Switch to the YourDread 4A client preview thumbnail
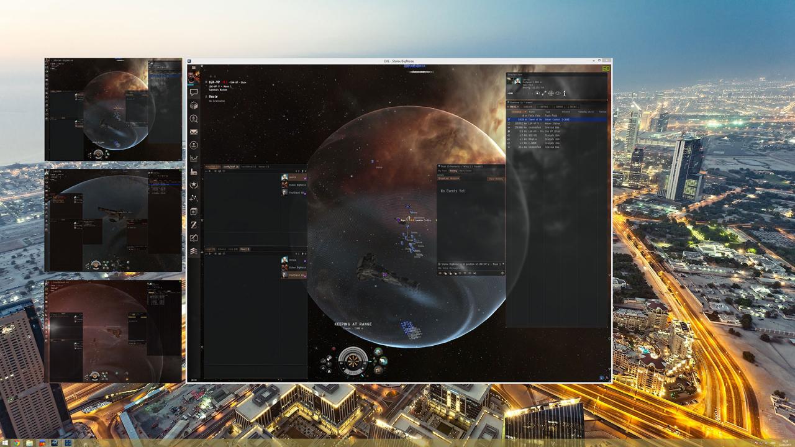This screenshot has width=795, height=447. click(x=114, y=331)
